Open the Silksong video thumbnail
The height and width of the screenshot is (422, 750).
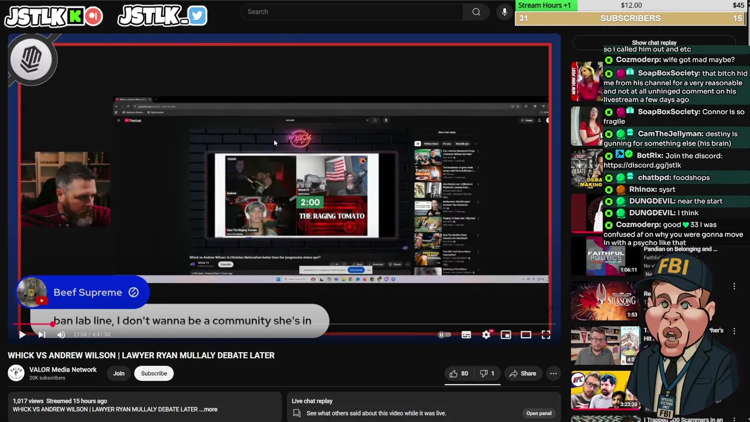(x=605, y=301)
